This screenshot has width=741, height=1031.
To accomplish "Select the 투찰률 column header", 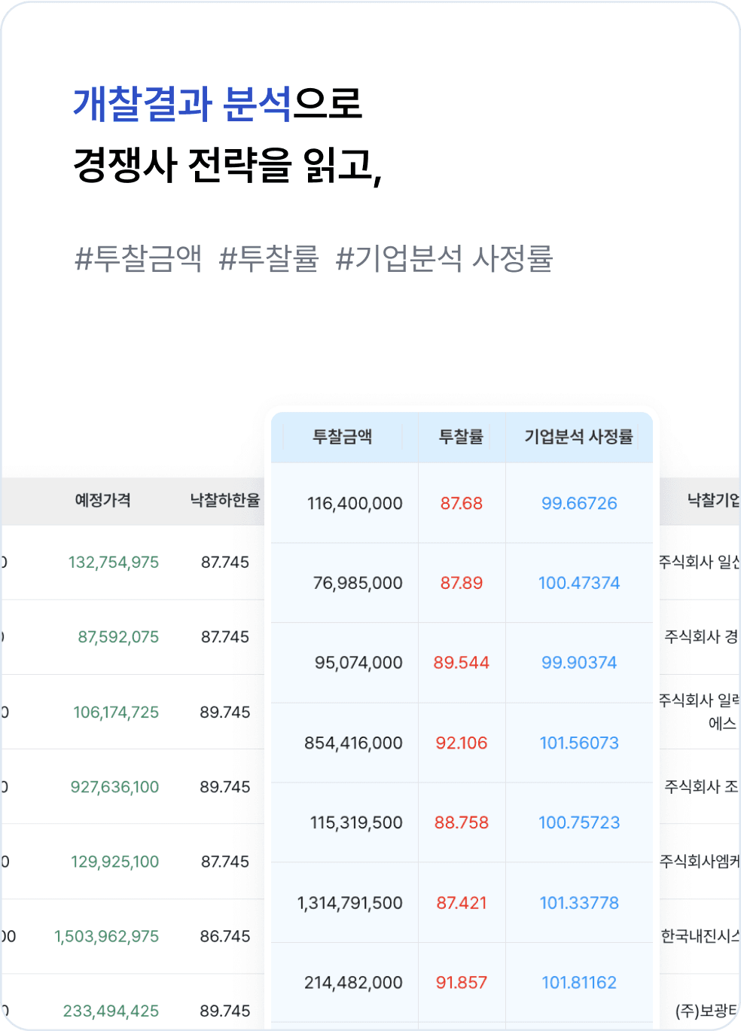I will [x=461, y=436].
